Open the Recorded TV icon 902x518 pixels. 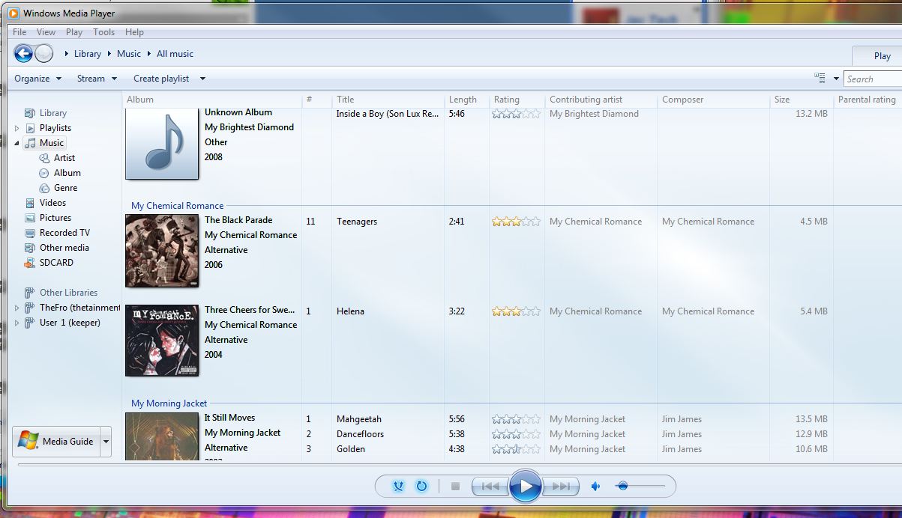click(x=30, y=233)
